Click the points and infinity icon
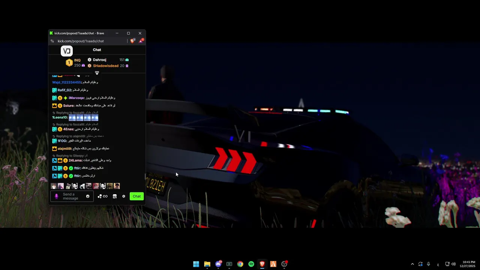Viewport: 480px width, 270px height. point(102,196)
